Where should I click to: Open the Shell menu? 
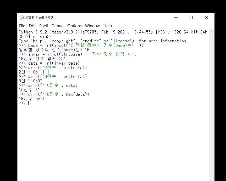click(43, 26)
